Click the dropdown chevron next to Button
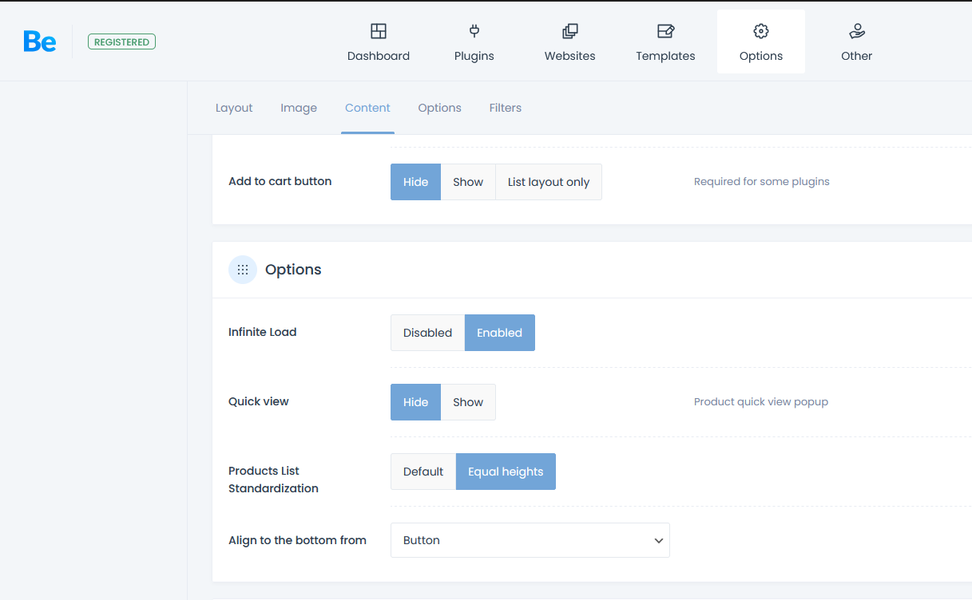 click(658, 541)
